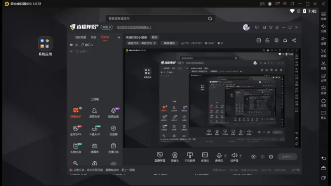Add 摄像头 camera source

tap(175, 157)
